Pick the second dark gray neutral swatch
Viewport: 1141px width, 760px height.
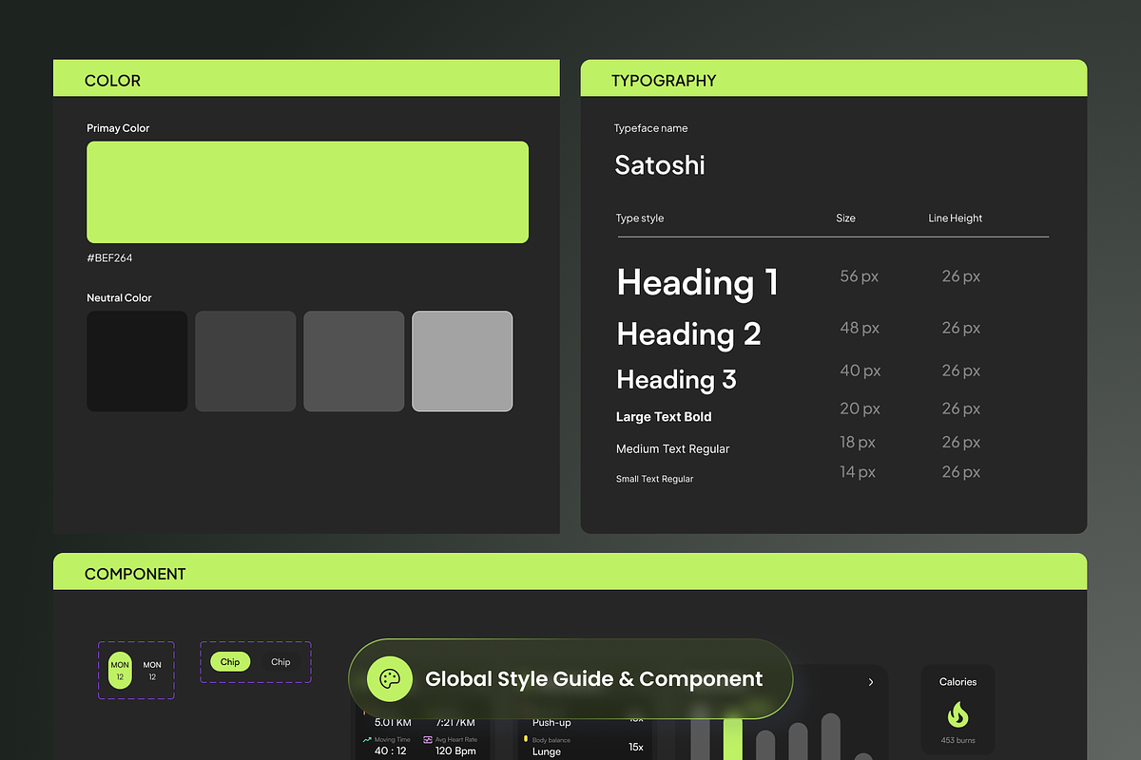click(x=245, y=361)
